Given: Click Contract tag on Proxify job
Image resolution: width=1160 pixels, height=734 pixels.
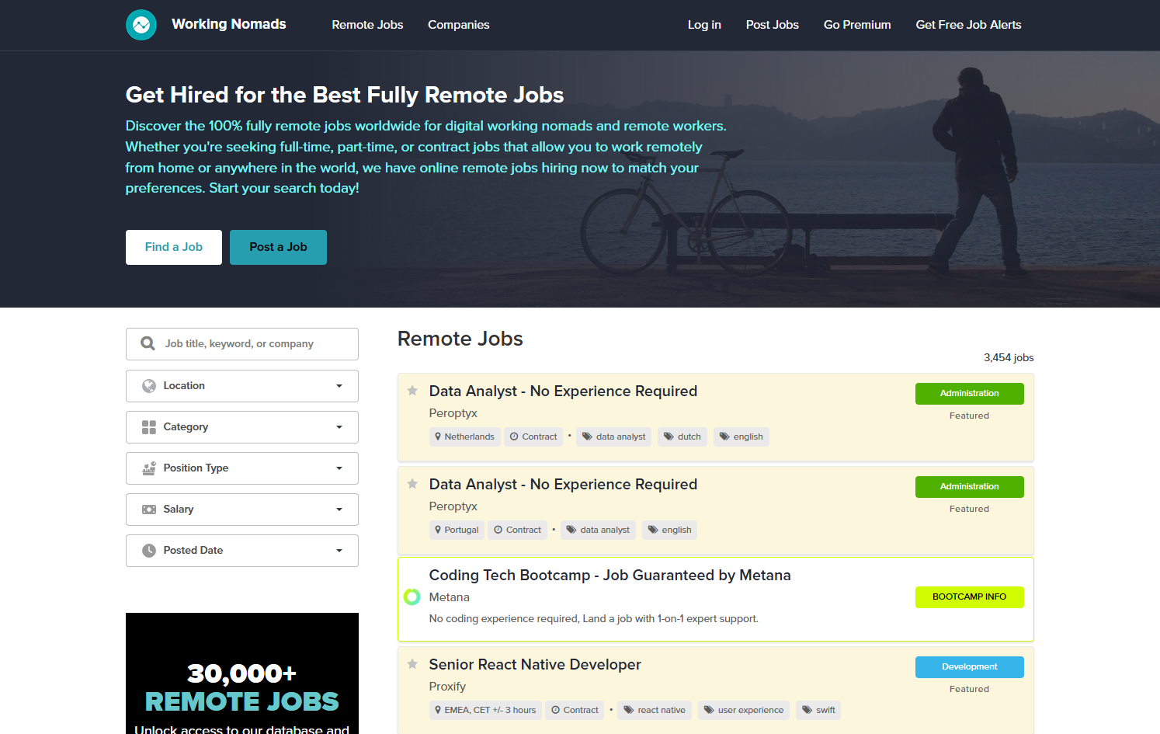Looking at the screenshot, I should [x=575, y=710].
